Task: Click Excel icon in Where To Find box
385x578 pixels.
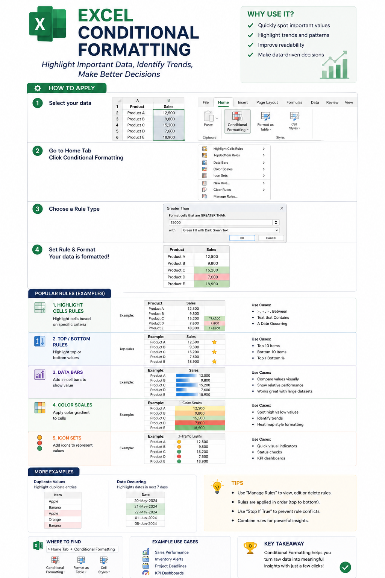Action: tap(38, 545)
